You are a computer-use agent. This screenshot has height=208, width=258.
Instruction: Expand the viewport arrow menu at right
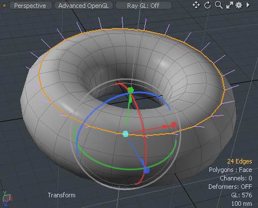(x=248, y=5)
